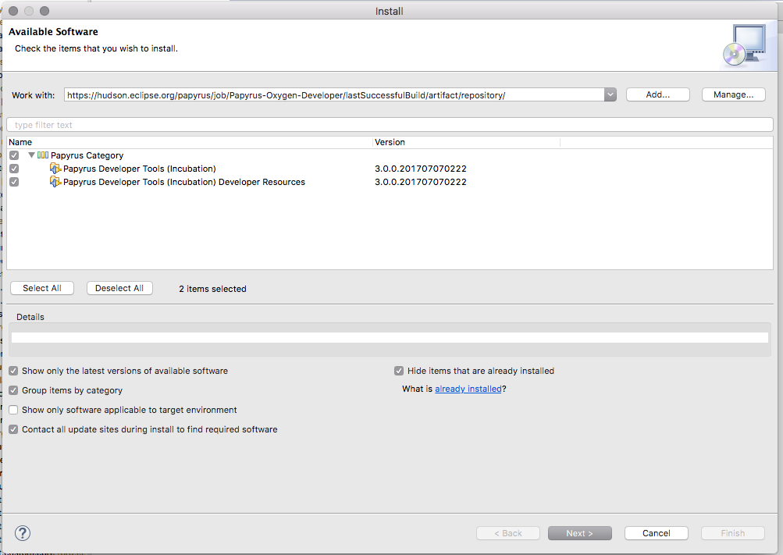Click into the Work with URL field
This screenshot has width=783, height=555.
pyautogui.click(x=334, y=94)
